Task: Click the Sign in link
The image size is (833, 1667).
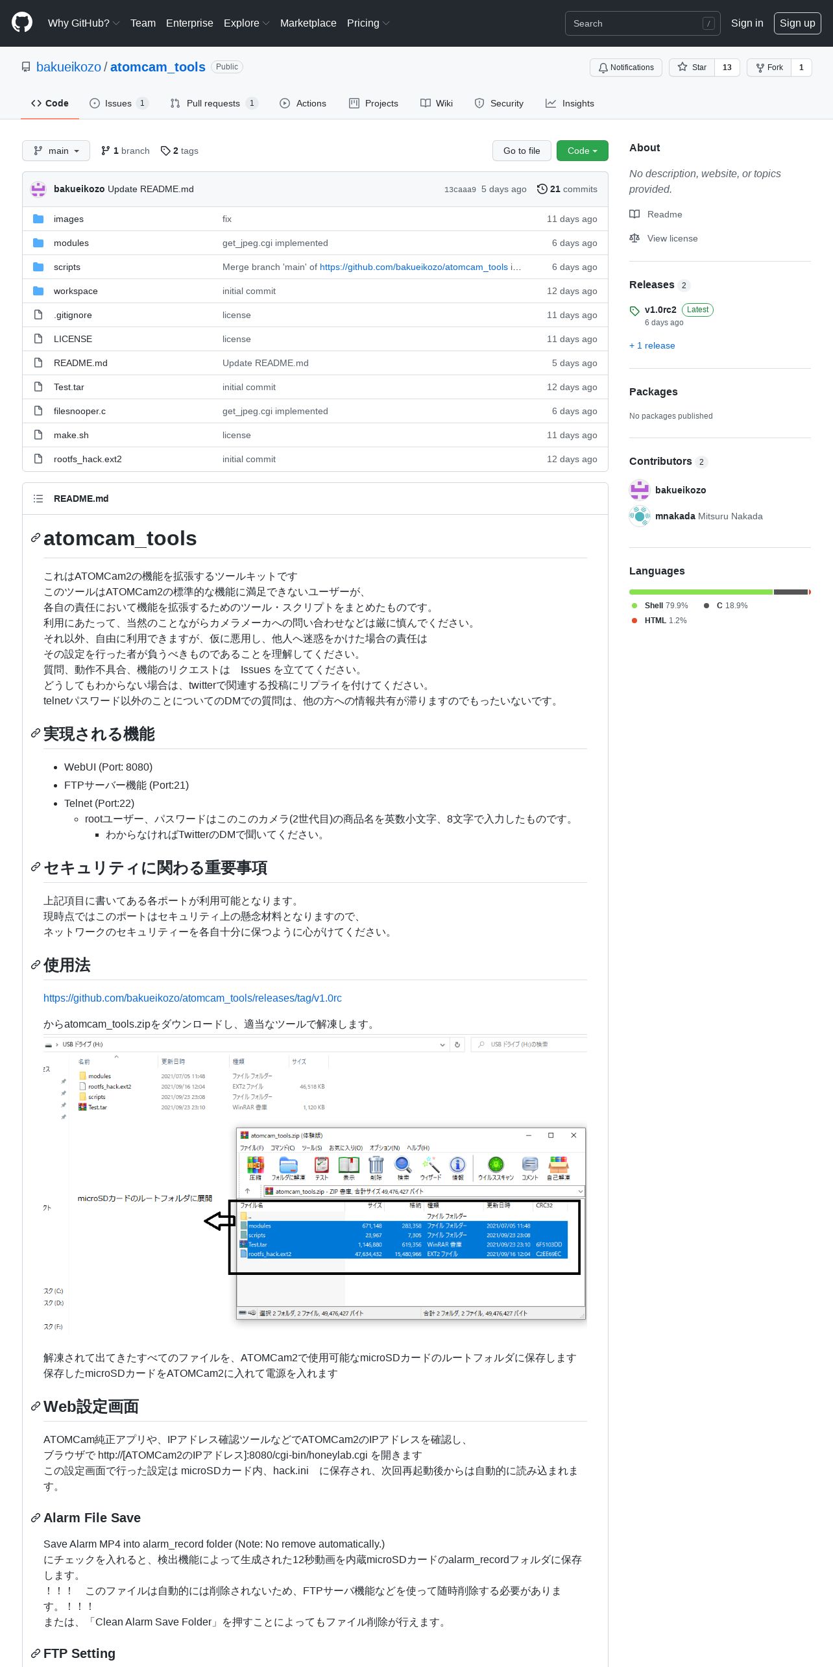Action: (747, 23)
